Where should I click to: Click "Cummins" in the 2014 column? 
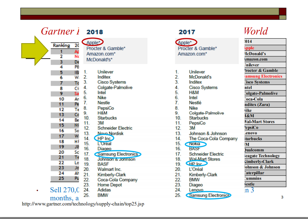coord(253,178)
